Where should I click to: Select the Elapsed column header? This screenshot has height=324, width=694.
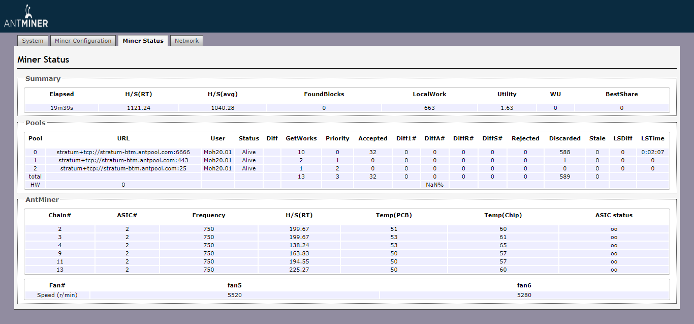[x=61, y=94]
